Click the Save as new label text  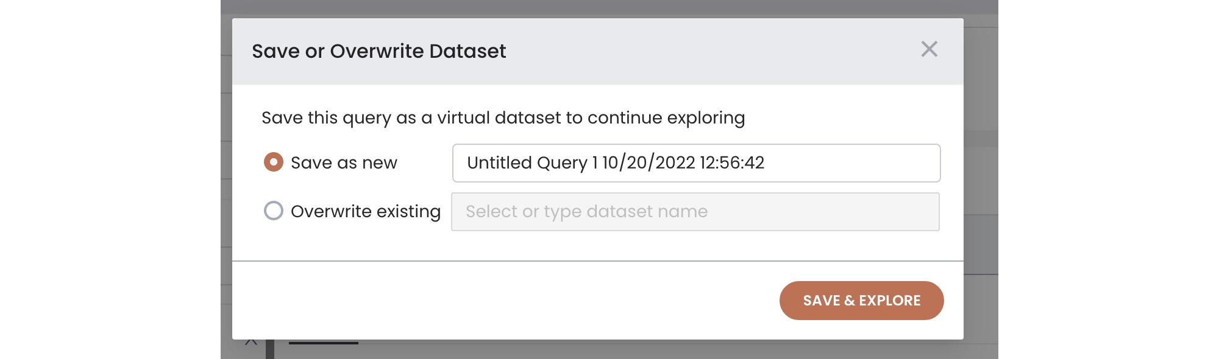[344, 163]
